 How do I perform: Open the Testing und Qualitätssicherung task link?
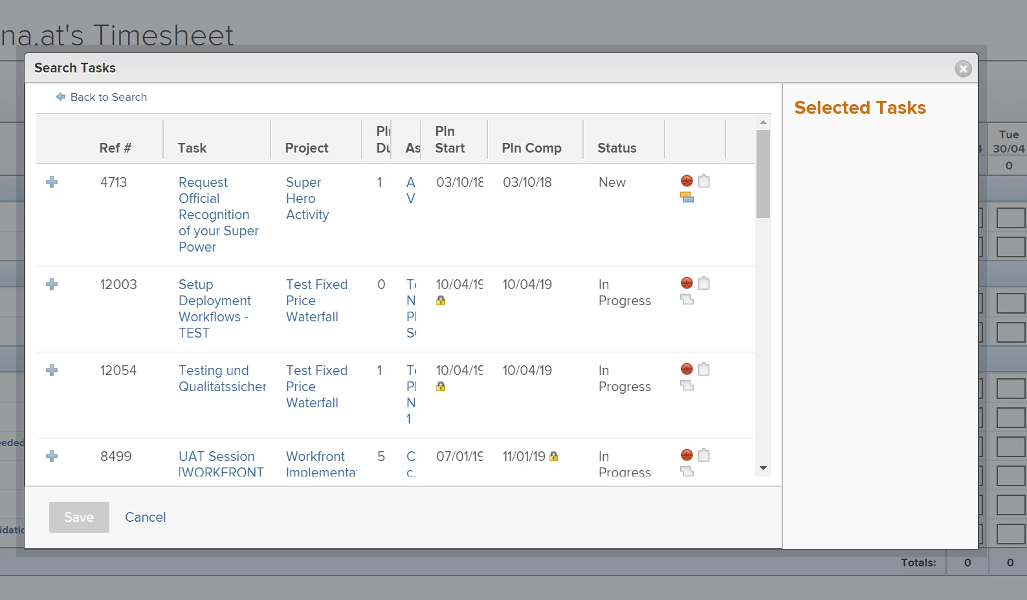(x=223, y=378)
